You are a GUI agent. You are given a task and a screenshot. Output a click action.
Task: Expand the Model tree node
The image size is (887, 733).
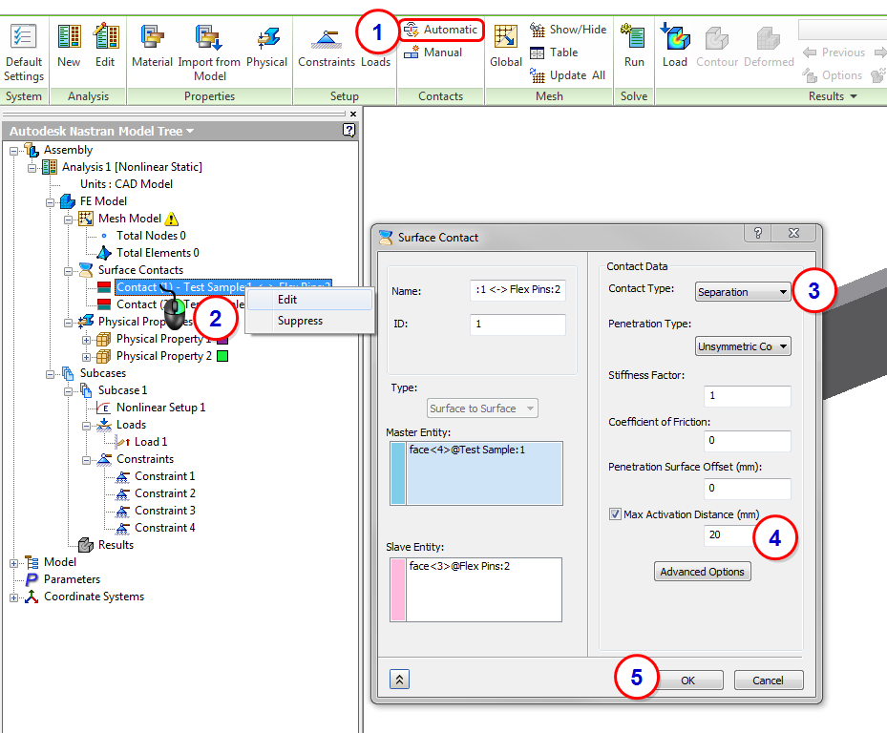(x=14, y=563)
